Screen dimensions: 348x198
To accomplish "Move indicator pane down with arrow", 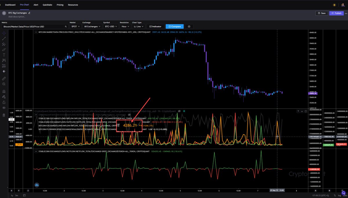I will [x=302, y=111].
